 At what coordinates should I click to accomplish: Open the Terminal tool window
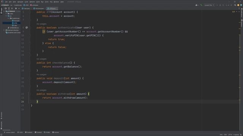38,132
